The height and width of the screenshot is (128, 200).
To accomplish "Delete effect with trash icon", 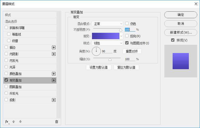I will coord(57,122).
